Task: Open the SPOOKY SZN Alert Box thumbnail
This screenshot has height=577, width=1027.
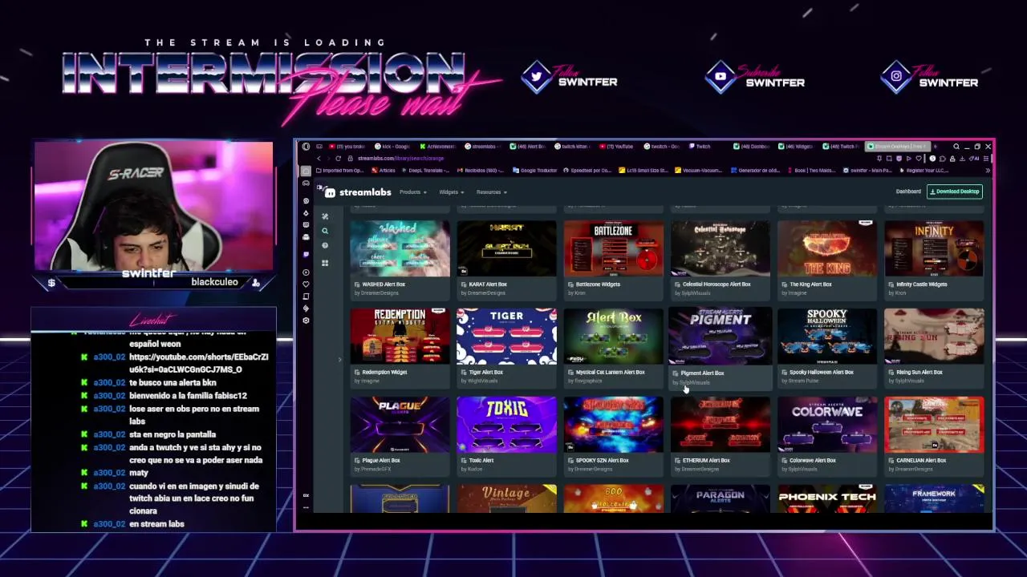Action: [x=614, y=425]
